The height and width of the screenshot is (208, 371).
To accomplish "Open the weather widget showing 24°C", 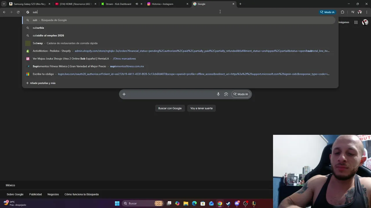I will 14,203.
